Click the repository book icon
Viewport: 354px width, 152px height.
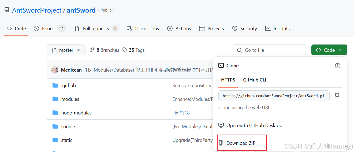click(x=7, y=10)
